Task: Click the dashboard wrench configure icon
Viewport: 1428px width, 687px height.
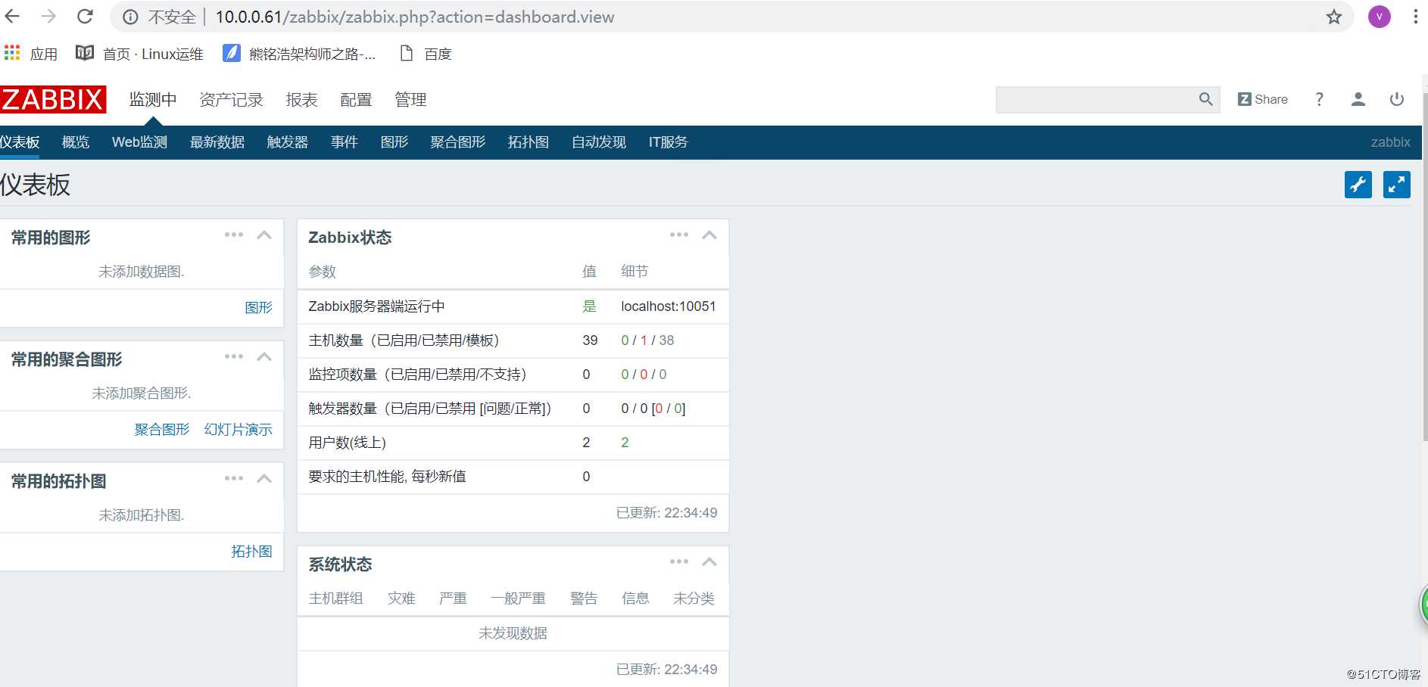Action: [1358, 185]
